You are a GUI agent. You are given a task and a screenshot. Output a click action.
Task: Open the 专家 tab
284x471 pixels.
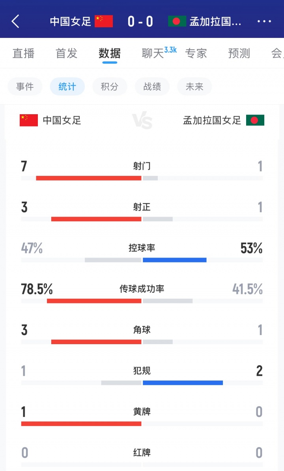196,53
